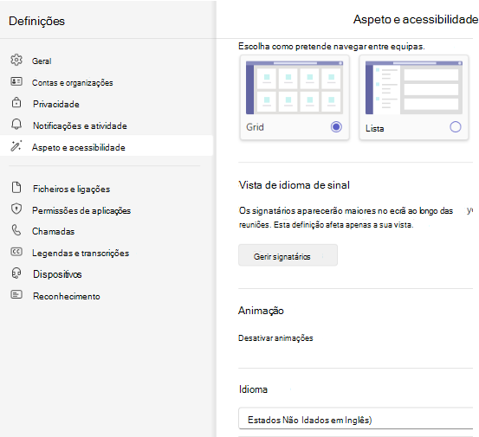Click the Ficheiros e ligações file icon

coord(16,188)
